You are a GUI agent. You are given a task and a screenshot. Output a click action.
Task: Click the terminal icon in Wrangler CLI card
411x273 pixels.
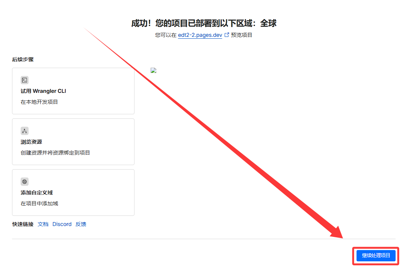coord(24,80)
